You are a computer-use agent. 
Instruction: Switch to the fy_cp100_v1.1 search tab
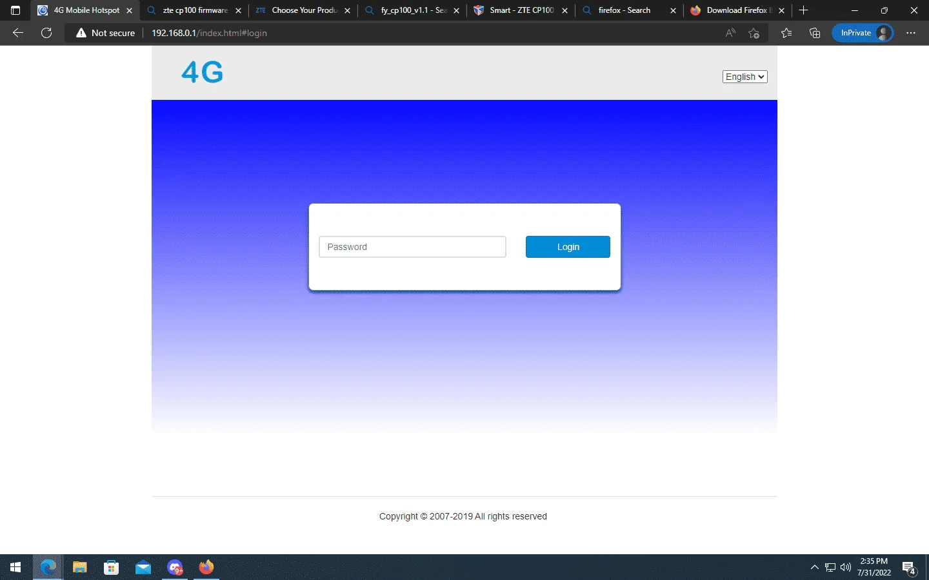(x=413, y=10)
